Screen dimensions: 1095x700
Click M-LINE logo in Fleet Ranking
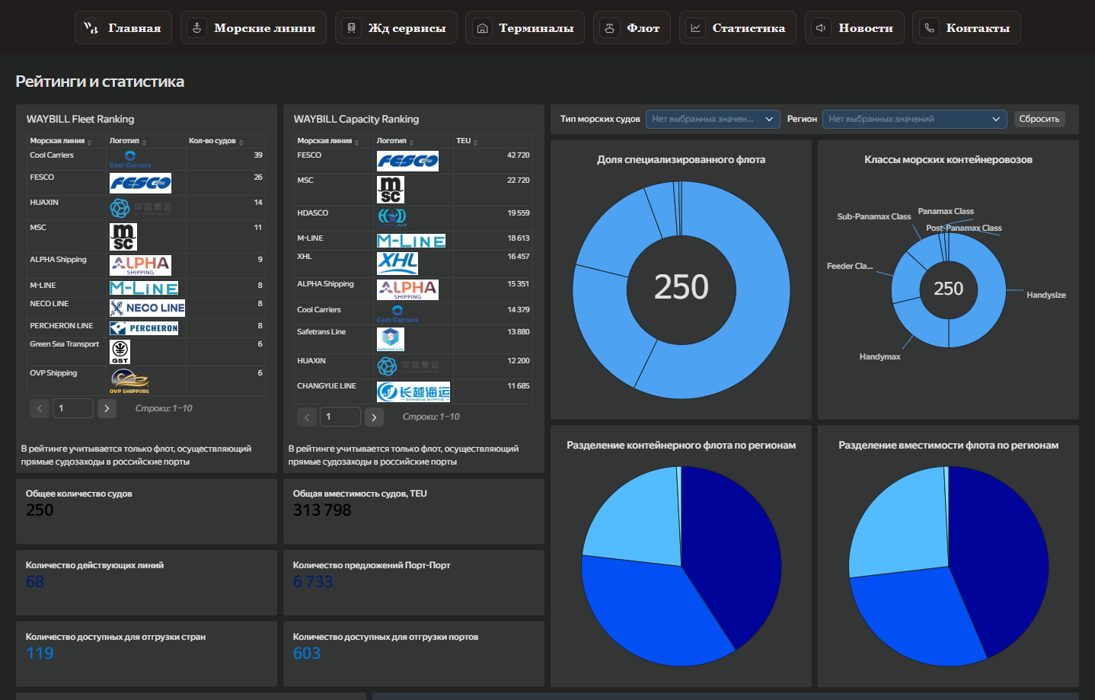[x=144, y=288]
